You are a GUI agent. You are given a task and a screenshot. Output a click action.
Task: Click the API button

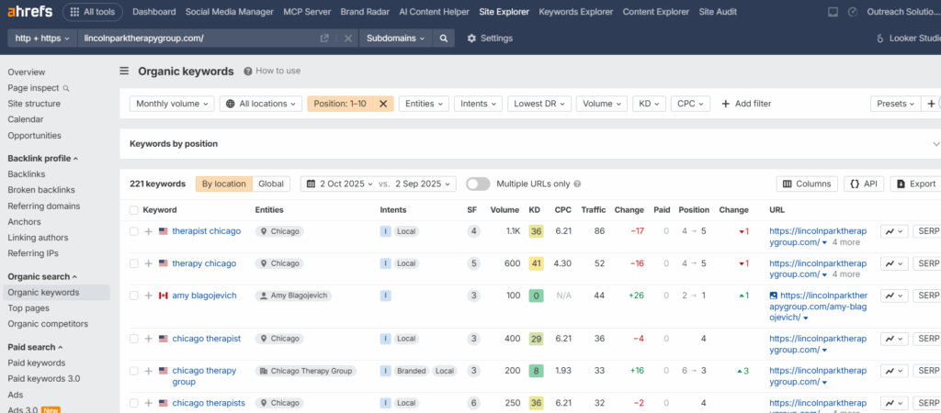point(864,184)
